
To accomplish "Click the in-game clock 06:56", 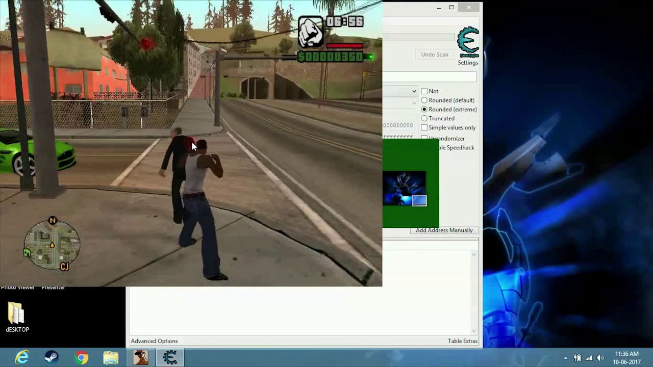I will click(x=345, y=21).
